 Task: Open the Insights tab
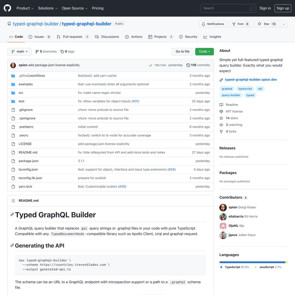click(212, 37)
